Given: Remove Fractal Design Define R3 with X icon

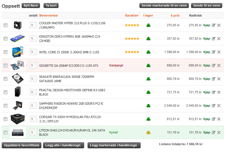Looking at the screenshot, I should coord(219,92).
